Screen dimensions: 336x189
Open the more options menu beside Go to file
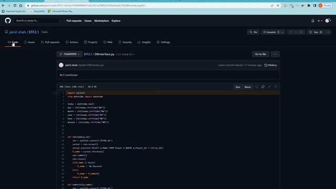pyautogui.click(x=275, y=54)
